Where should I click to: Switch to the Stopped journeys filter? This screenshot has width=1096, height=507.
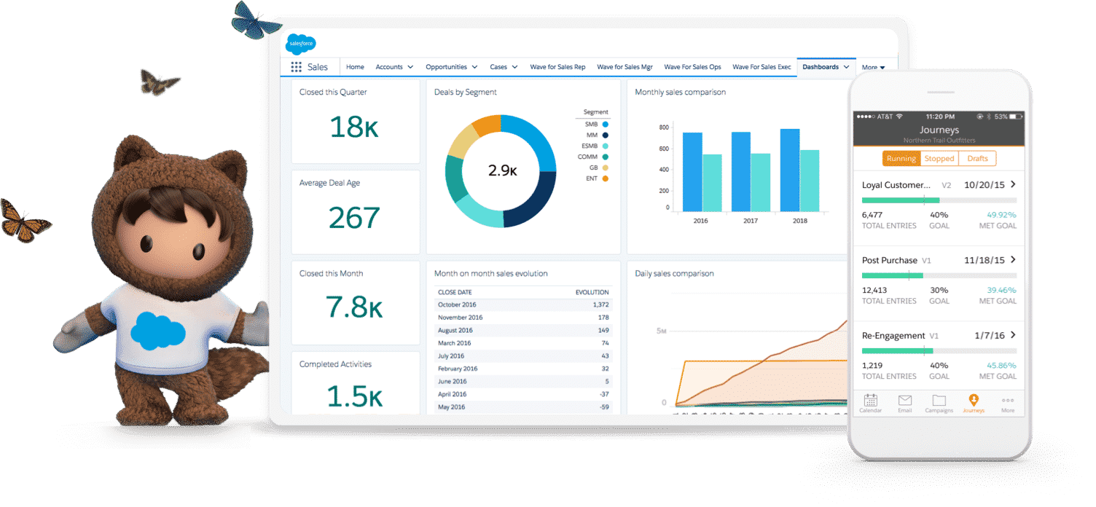click(x=939, y=158)
